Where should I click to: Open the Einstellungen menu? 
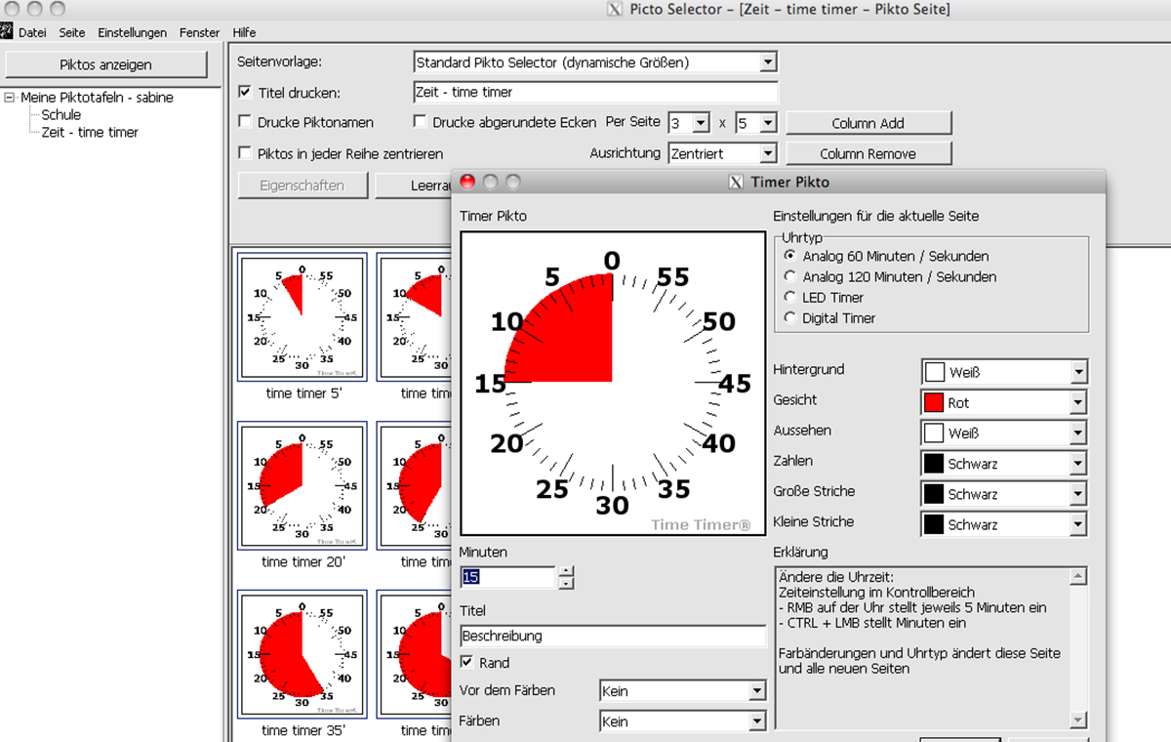(x=133, y=32)
